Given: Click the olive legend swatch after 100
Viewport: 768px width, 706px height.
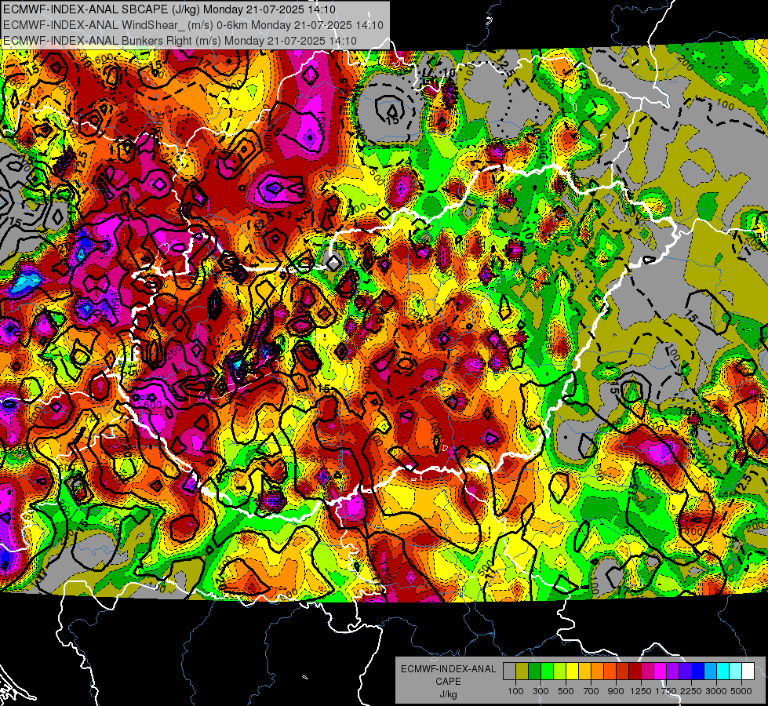Looking at the screenshot, I should tap(522, 671).
